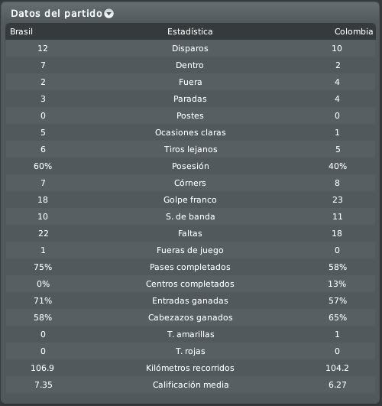This screenshot has height=406, width=382.
Task: Click the Golpe franco row label
Action: click(x=190, y=200)
